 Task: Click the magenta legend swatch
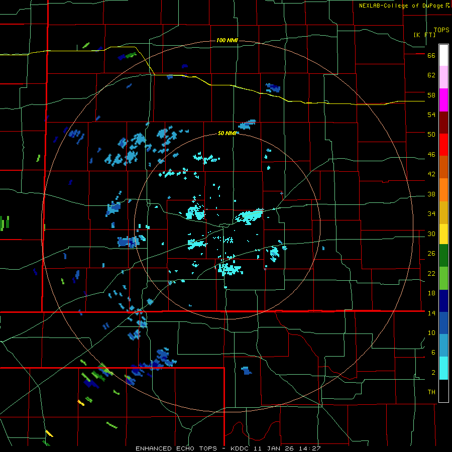tap(443, 100)
